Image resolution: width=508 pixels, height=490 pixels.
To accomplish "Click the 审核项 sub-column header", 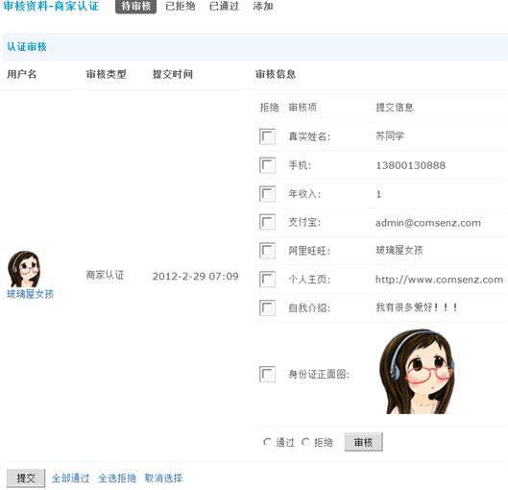I will (x=302, y=108).
